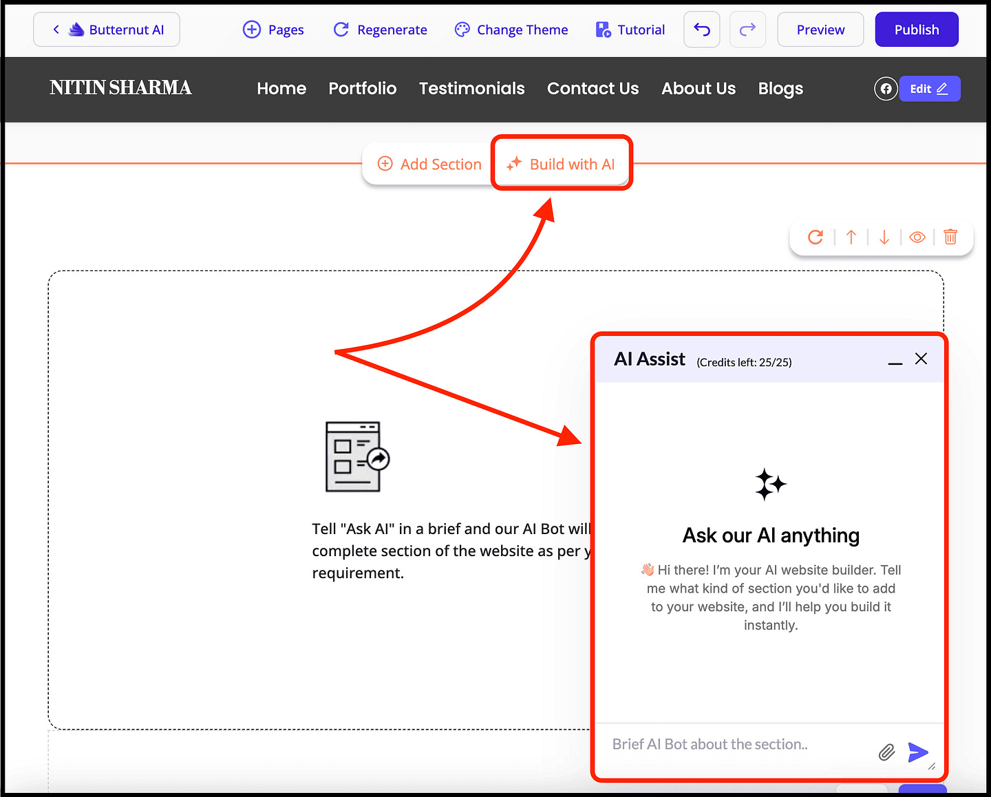This screenshot has width=991, height=797.
Task: Click the 'Ask our AI anything' heading
Action: (x=771, y=535)
